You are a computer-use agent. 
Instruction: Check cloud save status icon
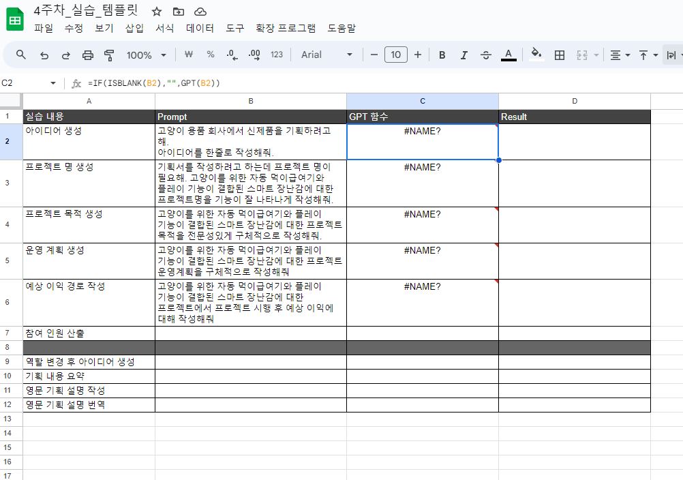[x=200, y=12]
